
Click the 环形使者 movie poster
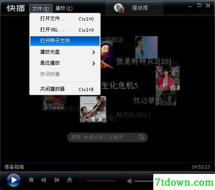pyautogui.click(x=93, y=109)
